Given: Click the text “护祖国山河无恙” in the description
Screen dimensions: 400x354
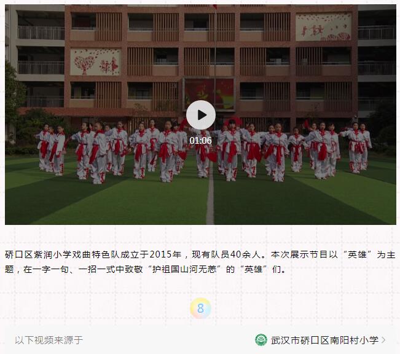Looking at the screenshot, I should click(184, 269).
